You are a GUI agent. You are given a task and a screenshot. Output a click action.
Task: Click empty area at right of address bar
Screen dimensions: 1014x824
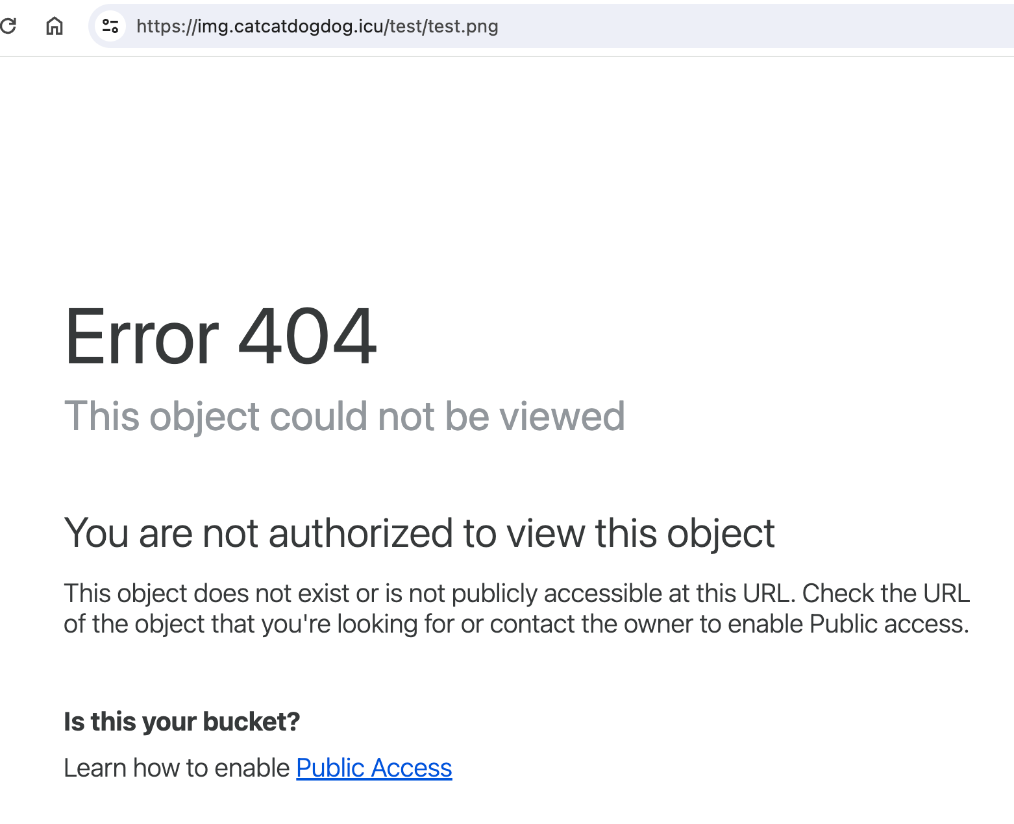click(x=779, y=26)
